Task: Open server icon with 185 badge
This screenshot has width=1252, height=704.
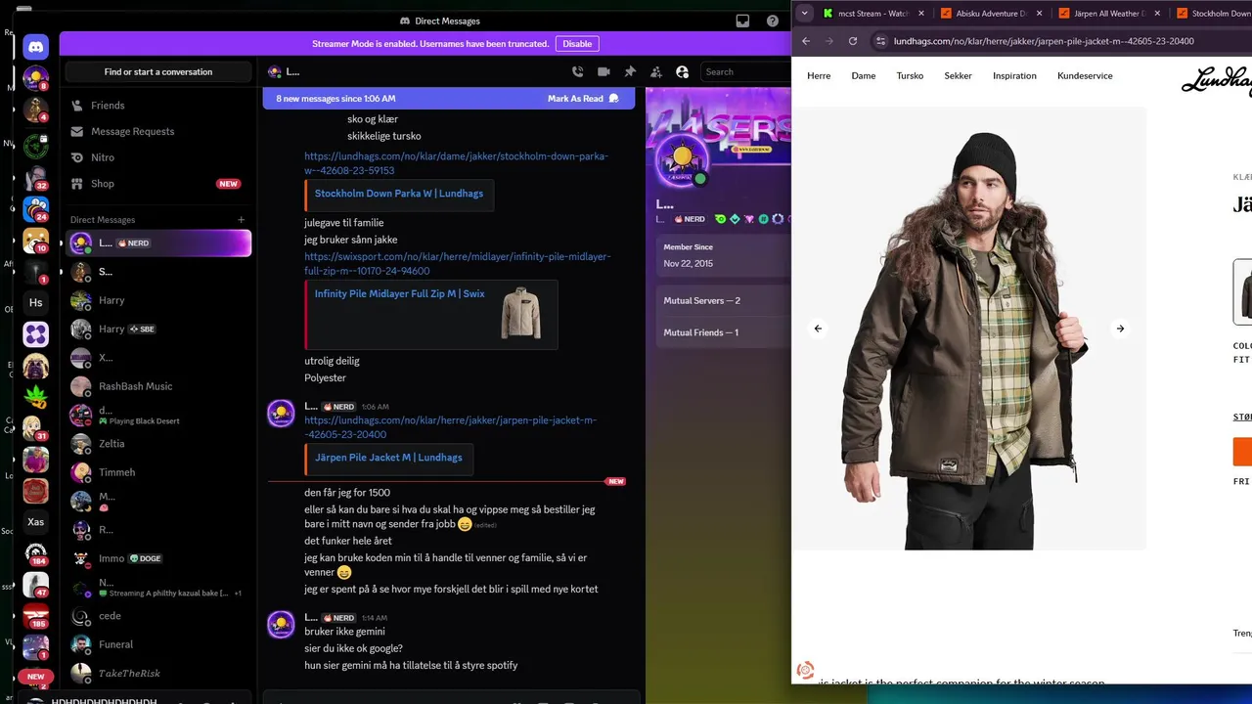Action: pyautogui.click(x=36, y=616)
